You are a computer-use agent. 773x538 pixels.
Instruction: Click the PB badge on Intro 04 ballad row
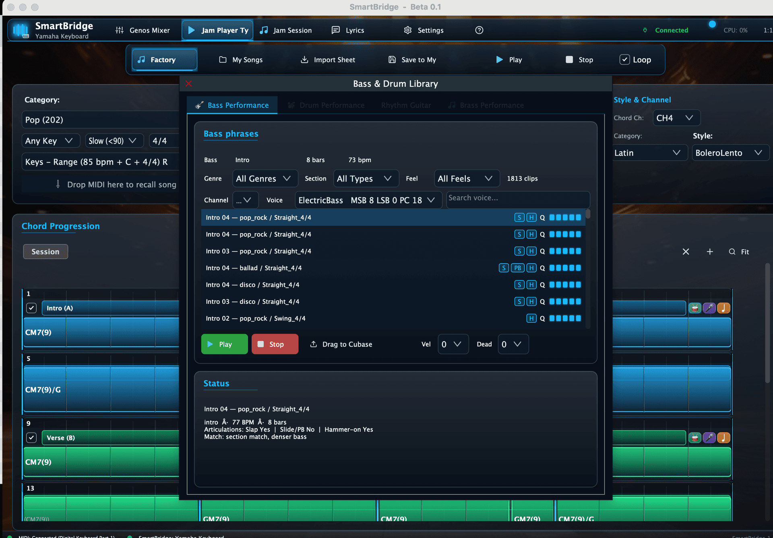(517, 268)
